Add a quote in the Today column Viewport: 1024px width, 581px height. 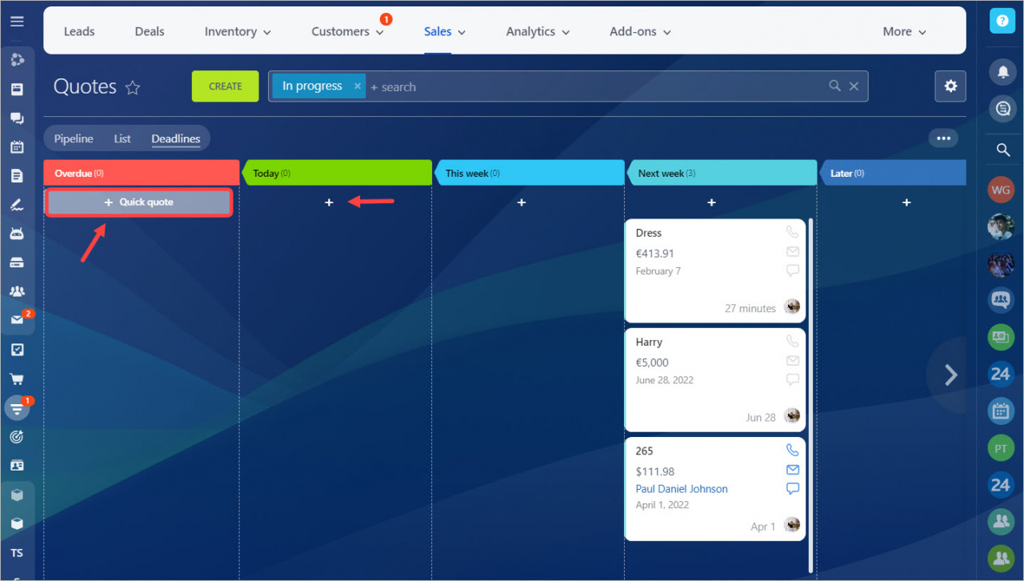click(x=329, y=202)
